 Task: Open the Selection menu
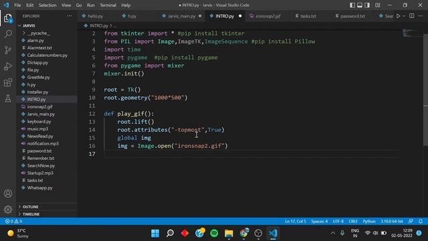tap(47, 5)
